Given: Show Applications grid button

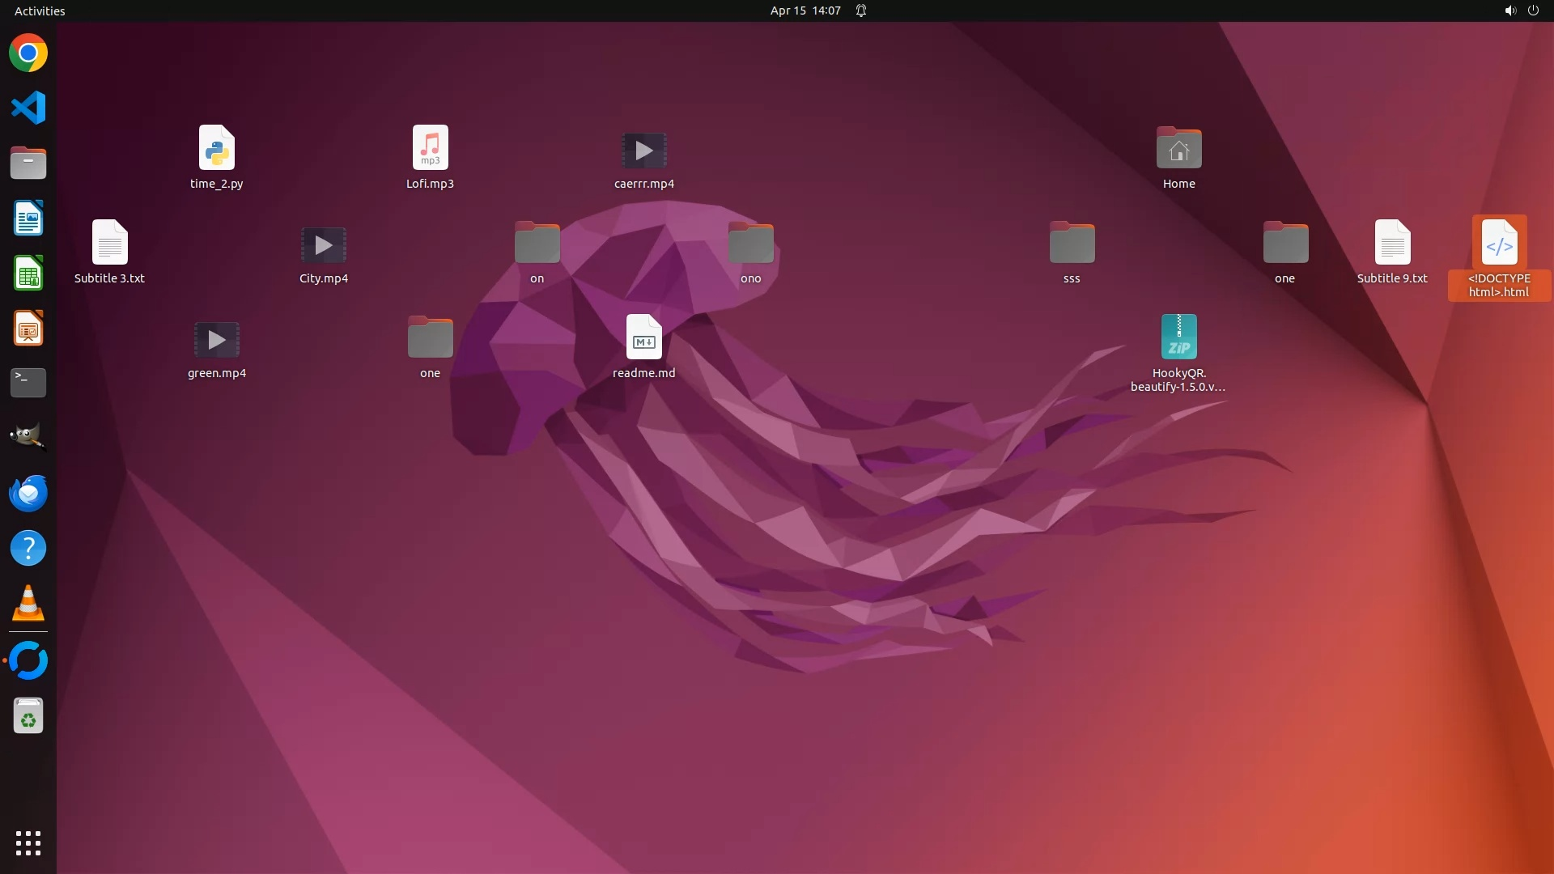Looking at the screenshot, I should pos(28,842).
